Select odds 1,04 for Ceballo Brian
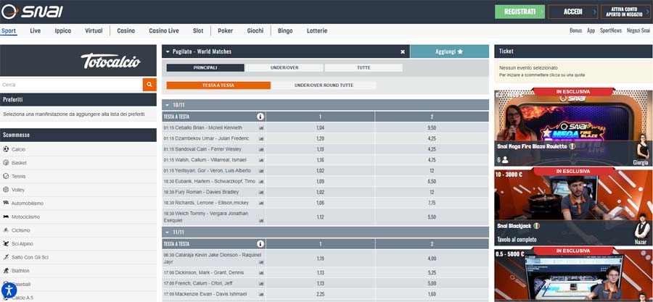This screenshot has height=302, width=653. (x=320, y=128)
